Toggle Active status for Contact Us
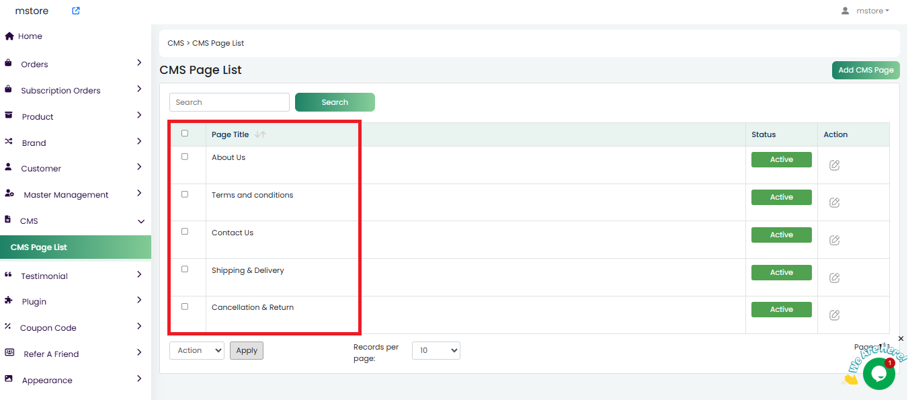The image size is (908, 400). click(781, 235)
